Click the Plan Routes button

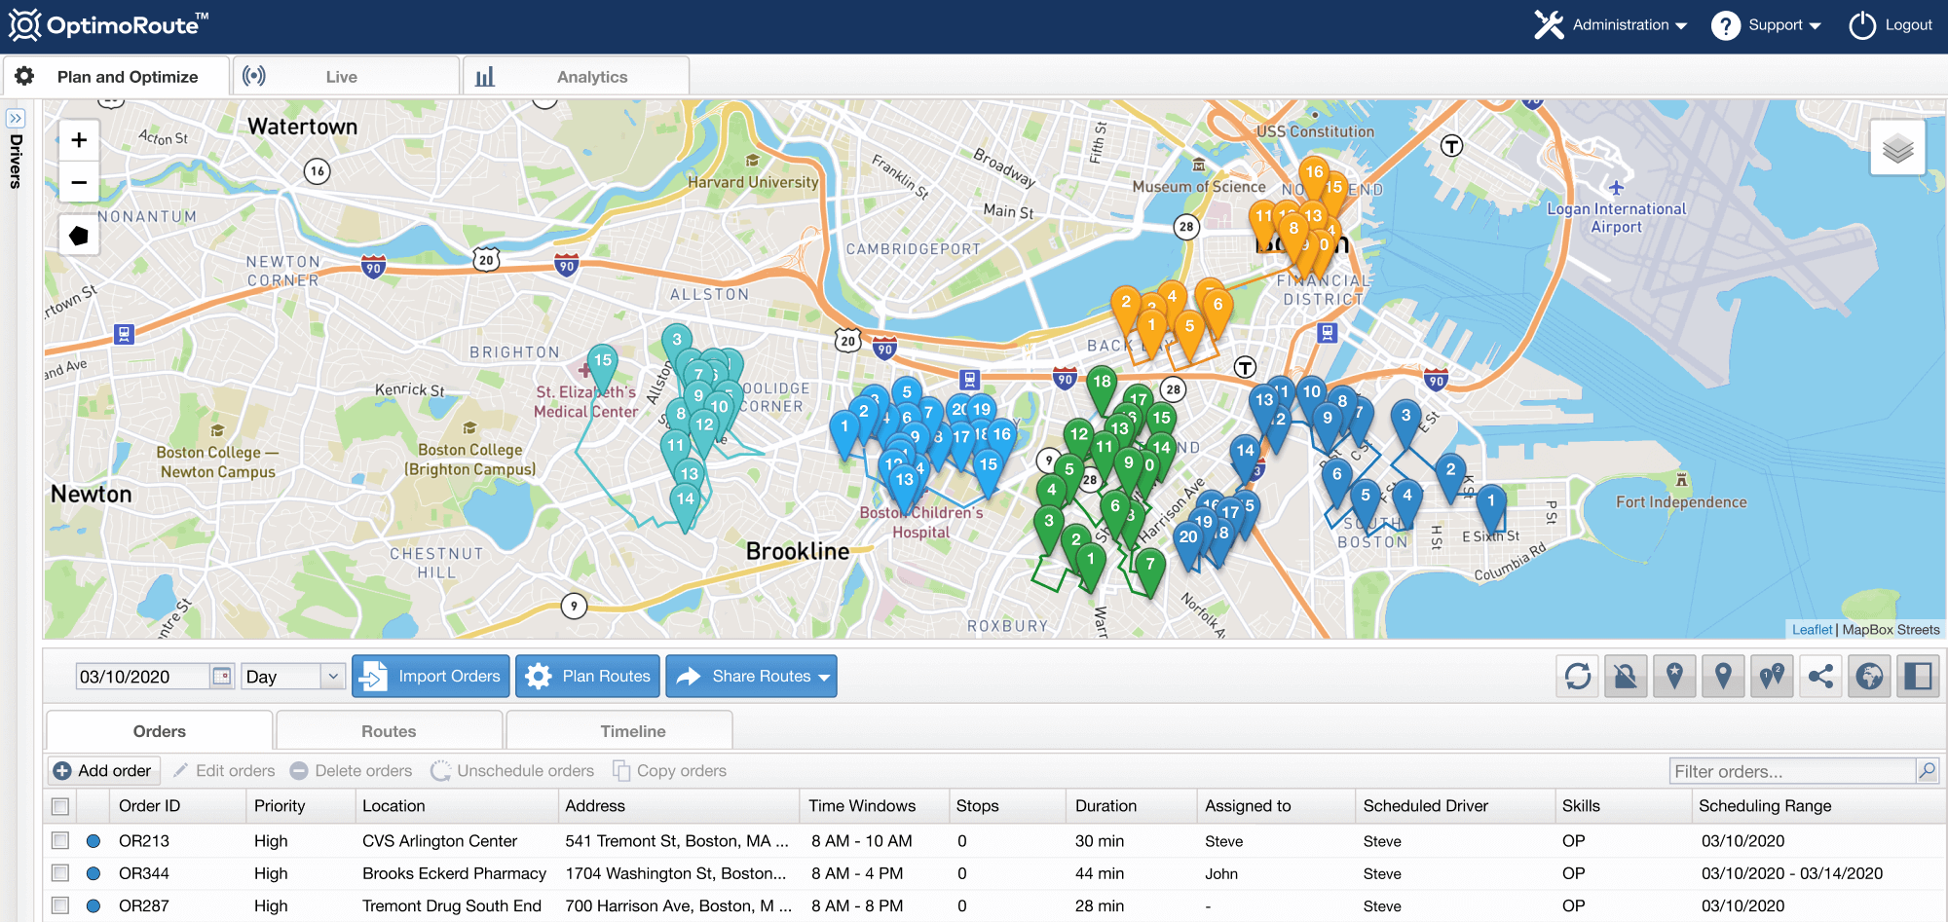587,676
